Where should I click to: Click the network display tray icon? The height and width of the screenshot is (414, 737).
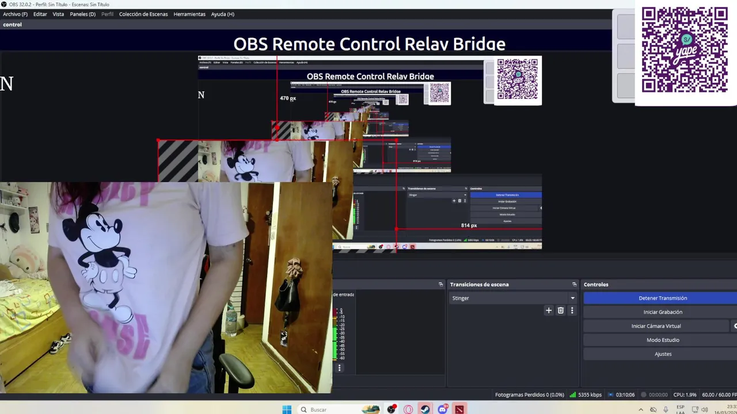click(x=694, y=409)
